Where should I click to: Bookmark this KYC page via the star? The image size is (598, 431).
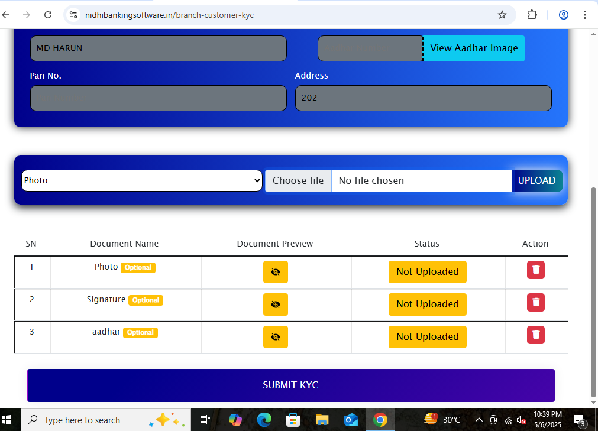pos(502,15)
